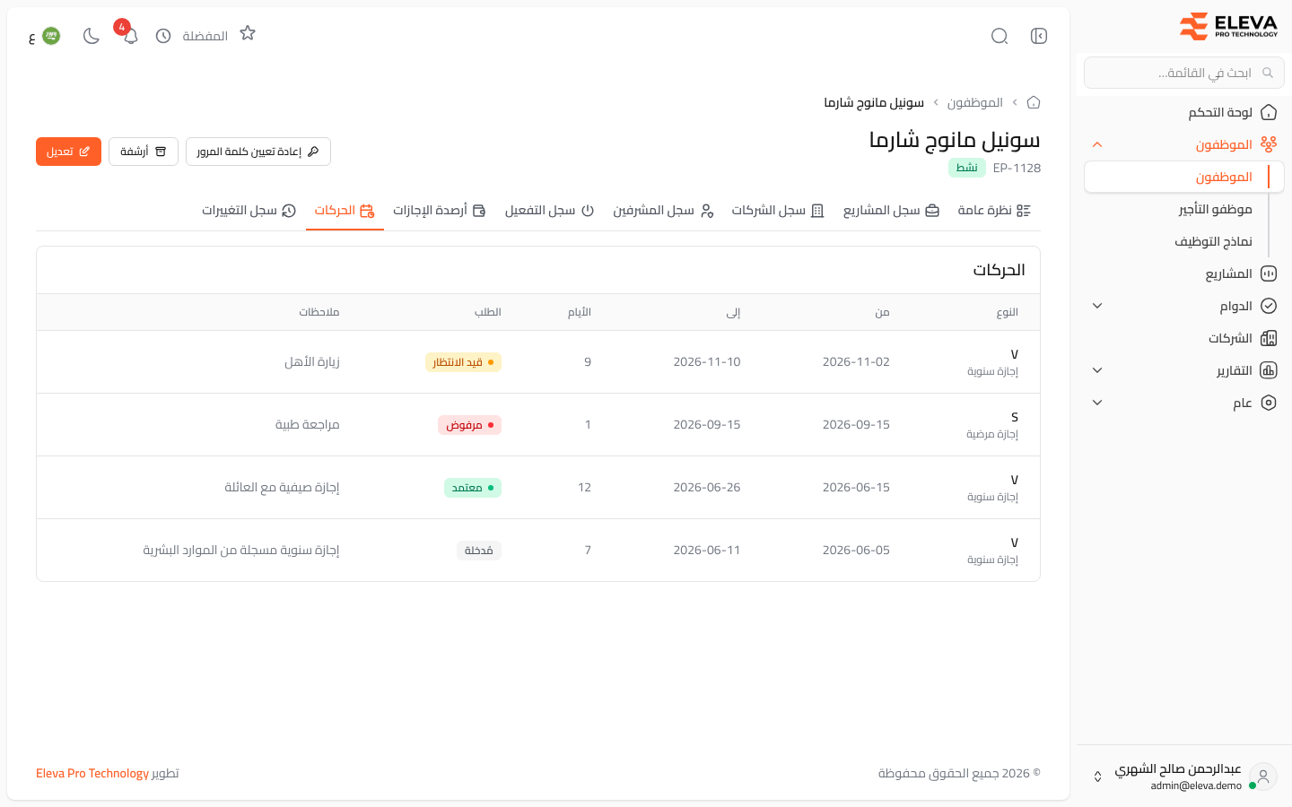Open recent history clock icon
Screen dimensions: 1292x807
[163, 36]
